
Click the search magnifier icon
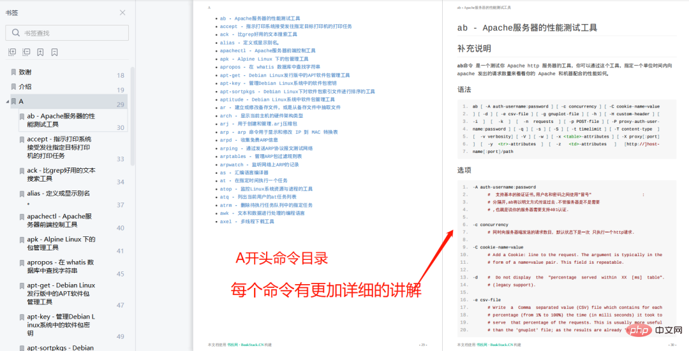click(16, 33)
